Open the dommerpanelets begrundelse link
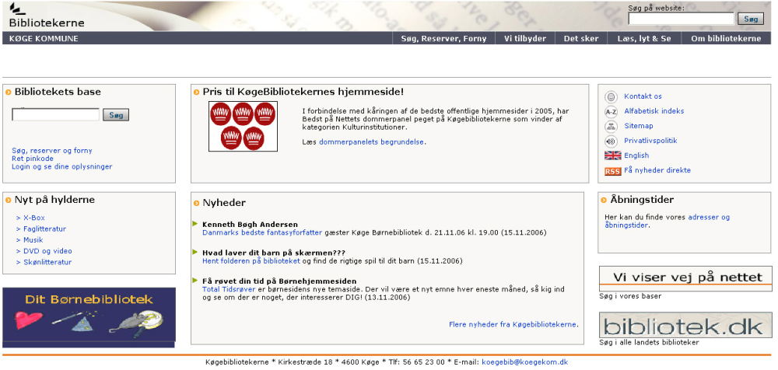778x370 pixels. point(372,141)
